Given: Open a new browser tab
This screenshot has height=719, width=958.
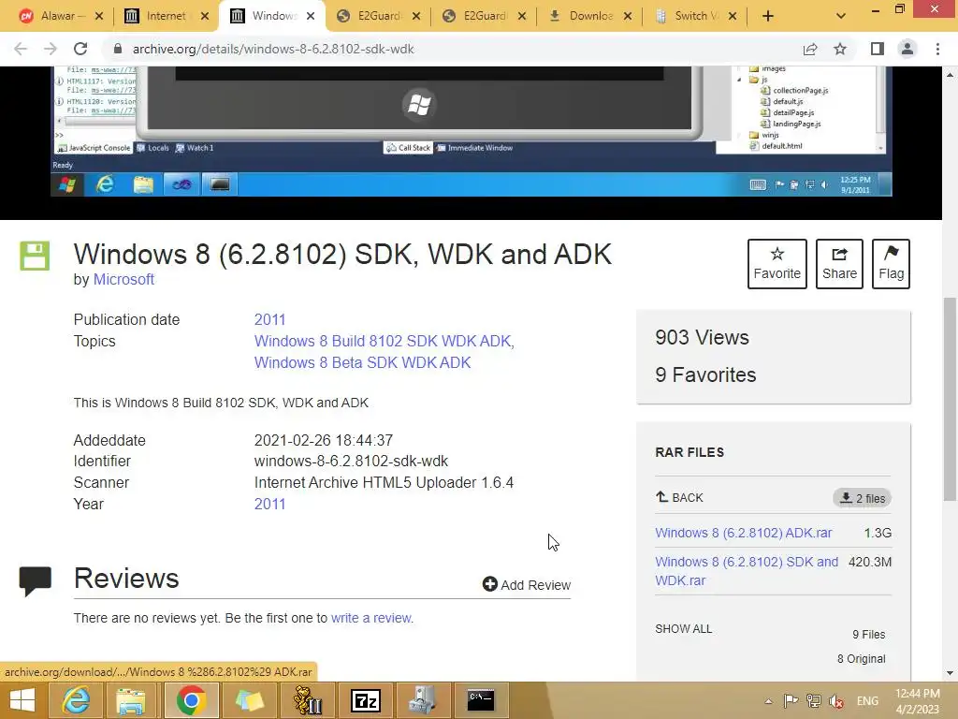Looking at the screenshot, I should (768, 17).
